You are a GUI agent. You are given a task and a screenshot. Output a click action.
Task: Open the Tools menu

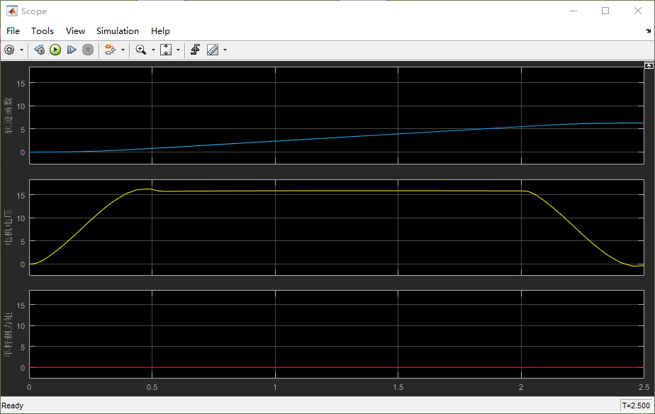pos(43,31)
